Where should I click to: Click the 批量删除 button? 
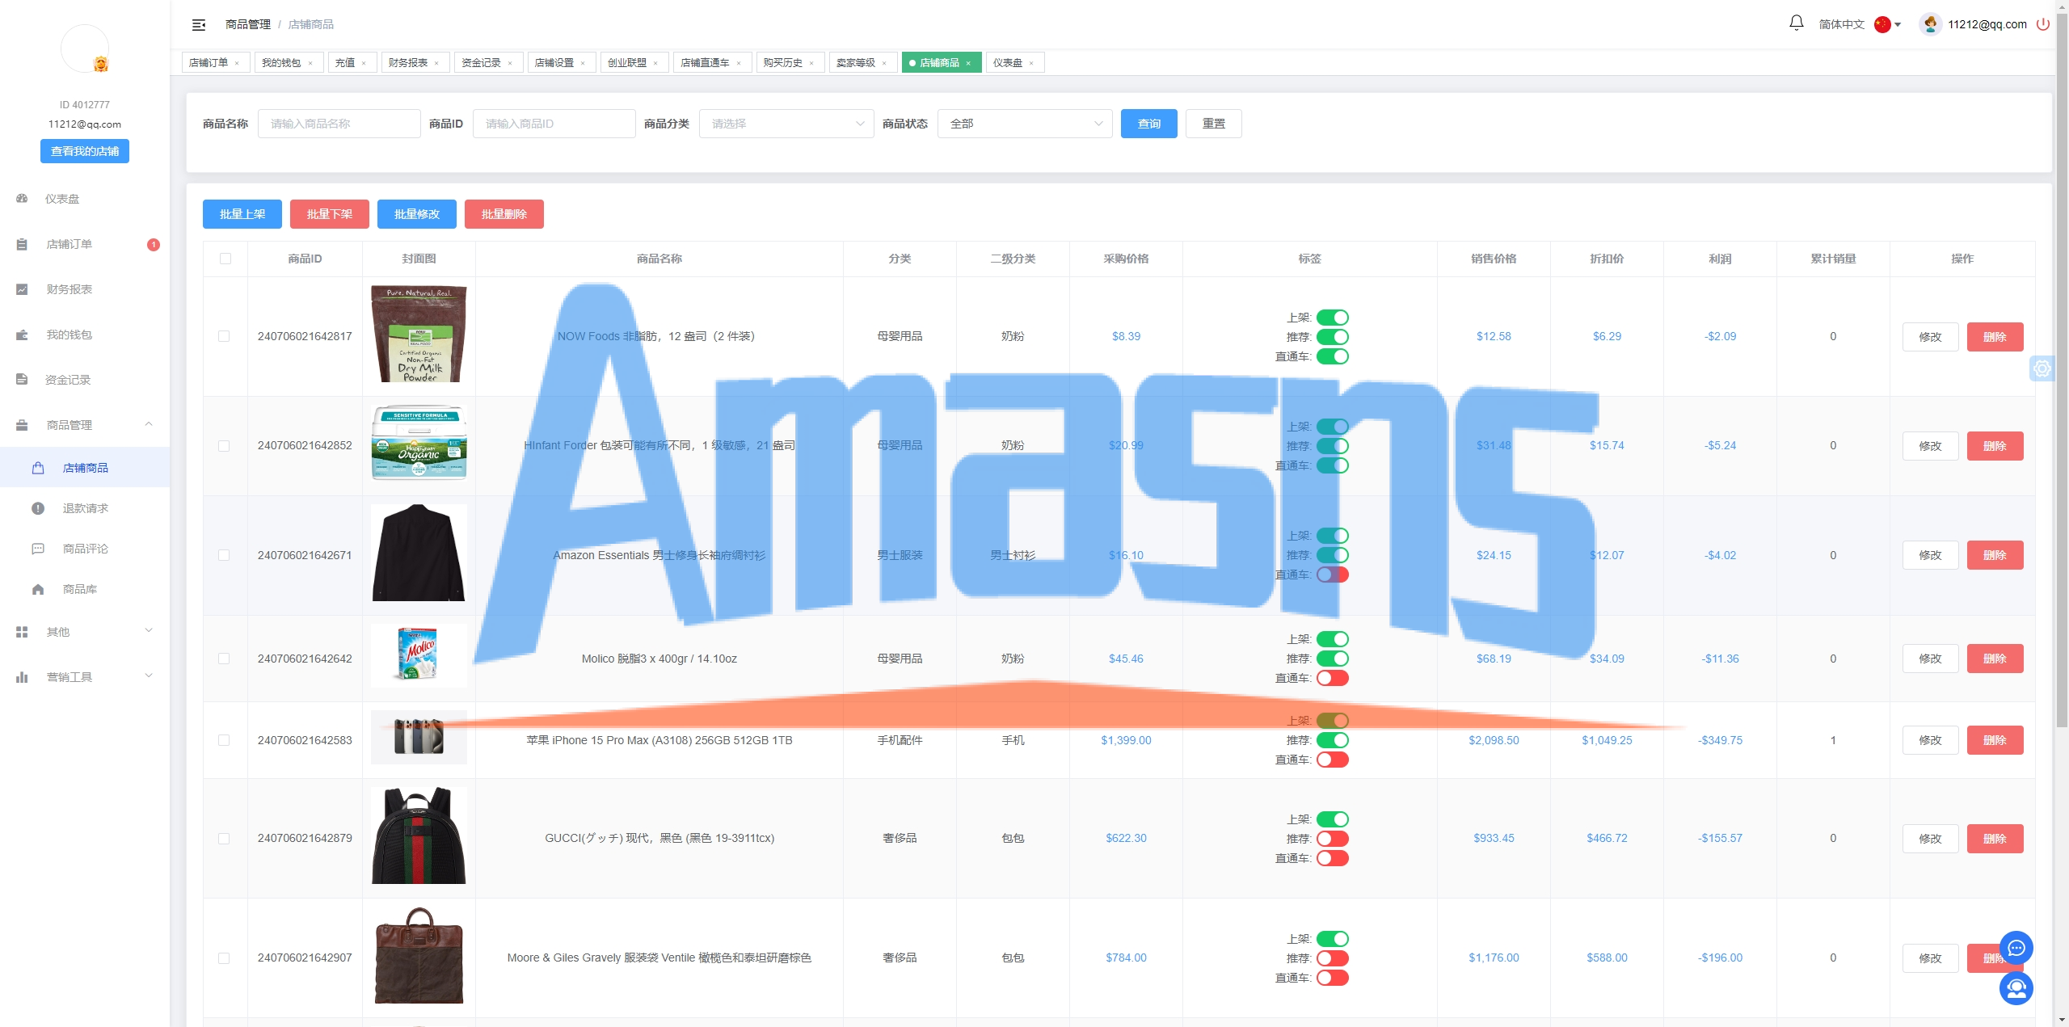coord(504,214)
